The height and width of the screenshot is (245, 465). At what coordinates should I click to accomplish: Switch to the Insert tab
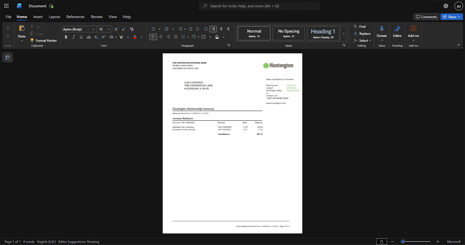click(x=38, y=17)
